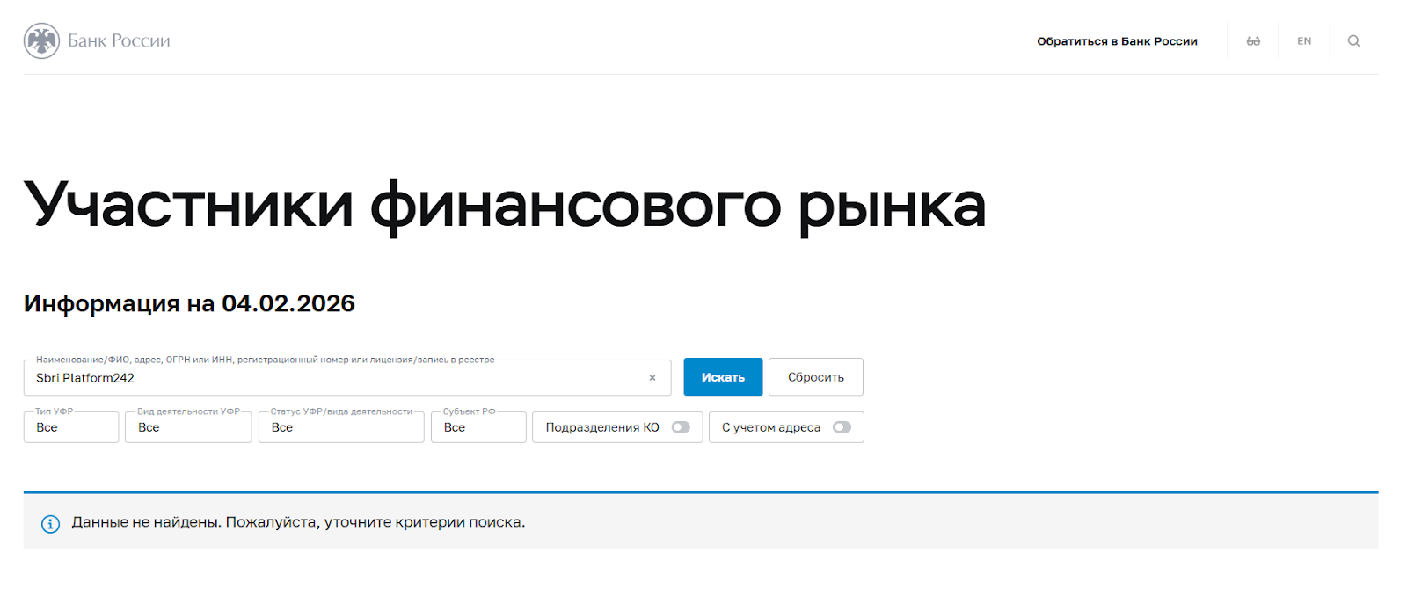
Task: Switch site language to EN
Action: pos(1304,41)
